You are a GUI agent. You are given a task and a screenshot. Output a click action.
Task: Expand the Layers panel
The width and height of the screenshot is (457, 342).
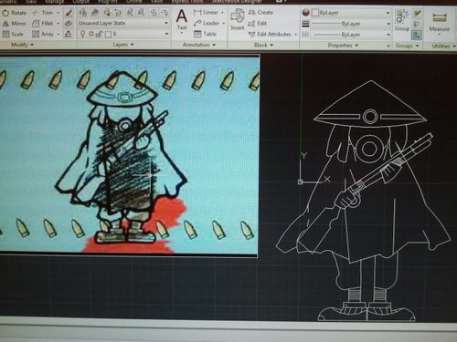pos(123,45)
